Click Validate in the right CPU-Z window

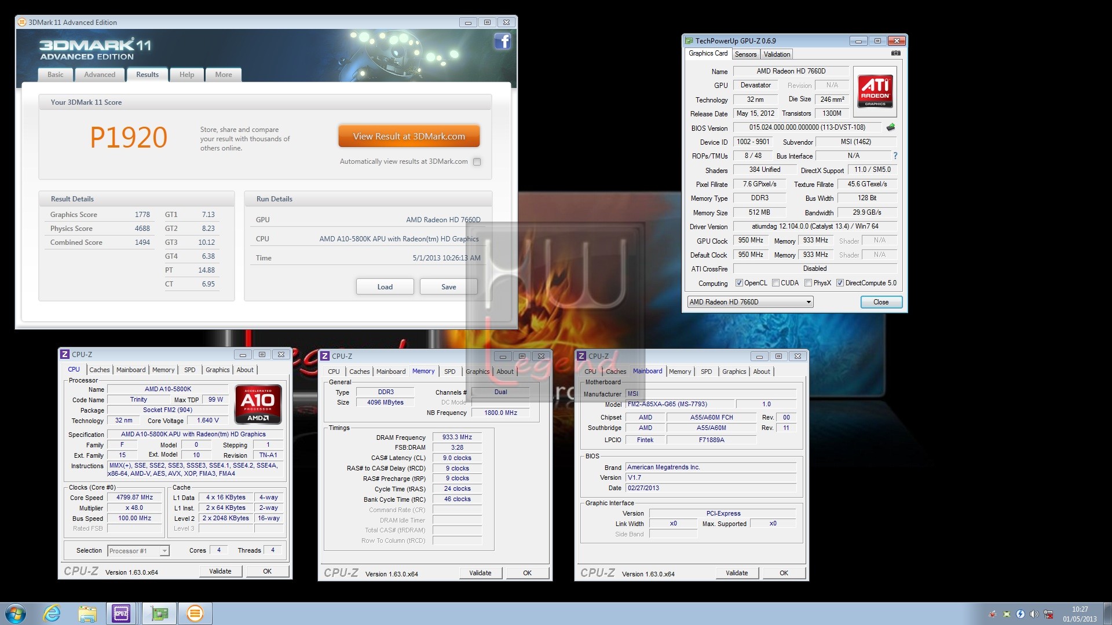coord(737,573)
